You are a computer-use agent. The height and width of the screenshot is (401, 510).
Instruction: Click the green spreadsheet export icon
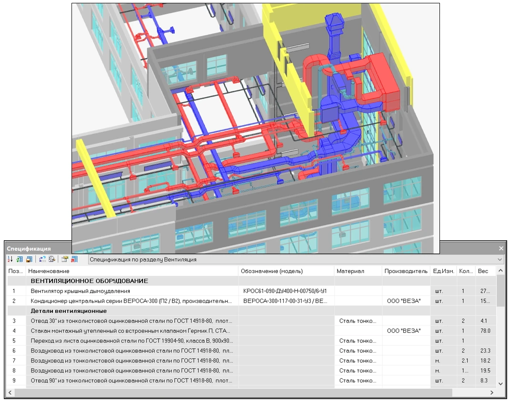(20, 259)
